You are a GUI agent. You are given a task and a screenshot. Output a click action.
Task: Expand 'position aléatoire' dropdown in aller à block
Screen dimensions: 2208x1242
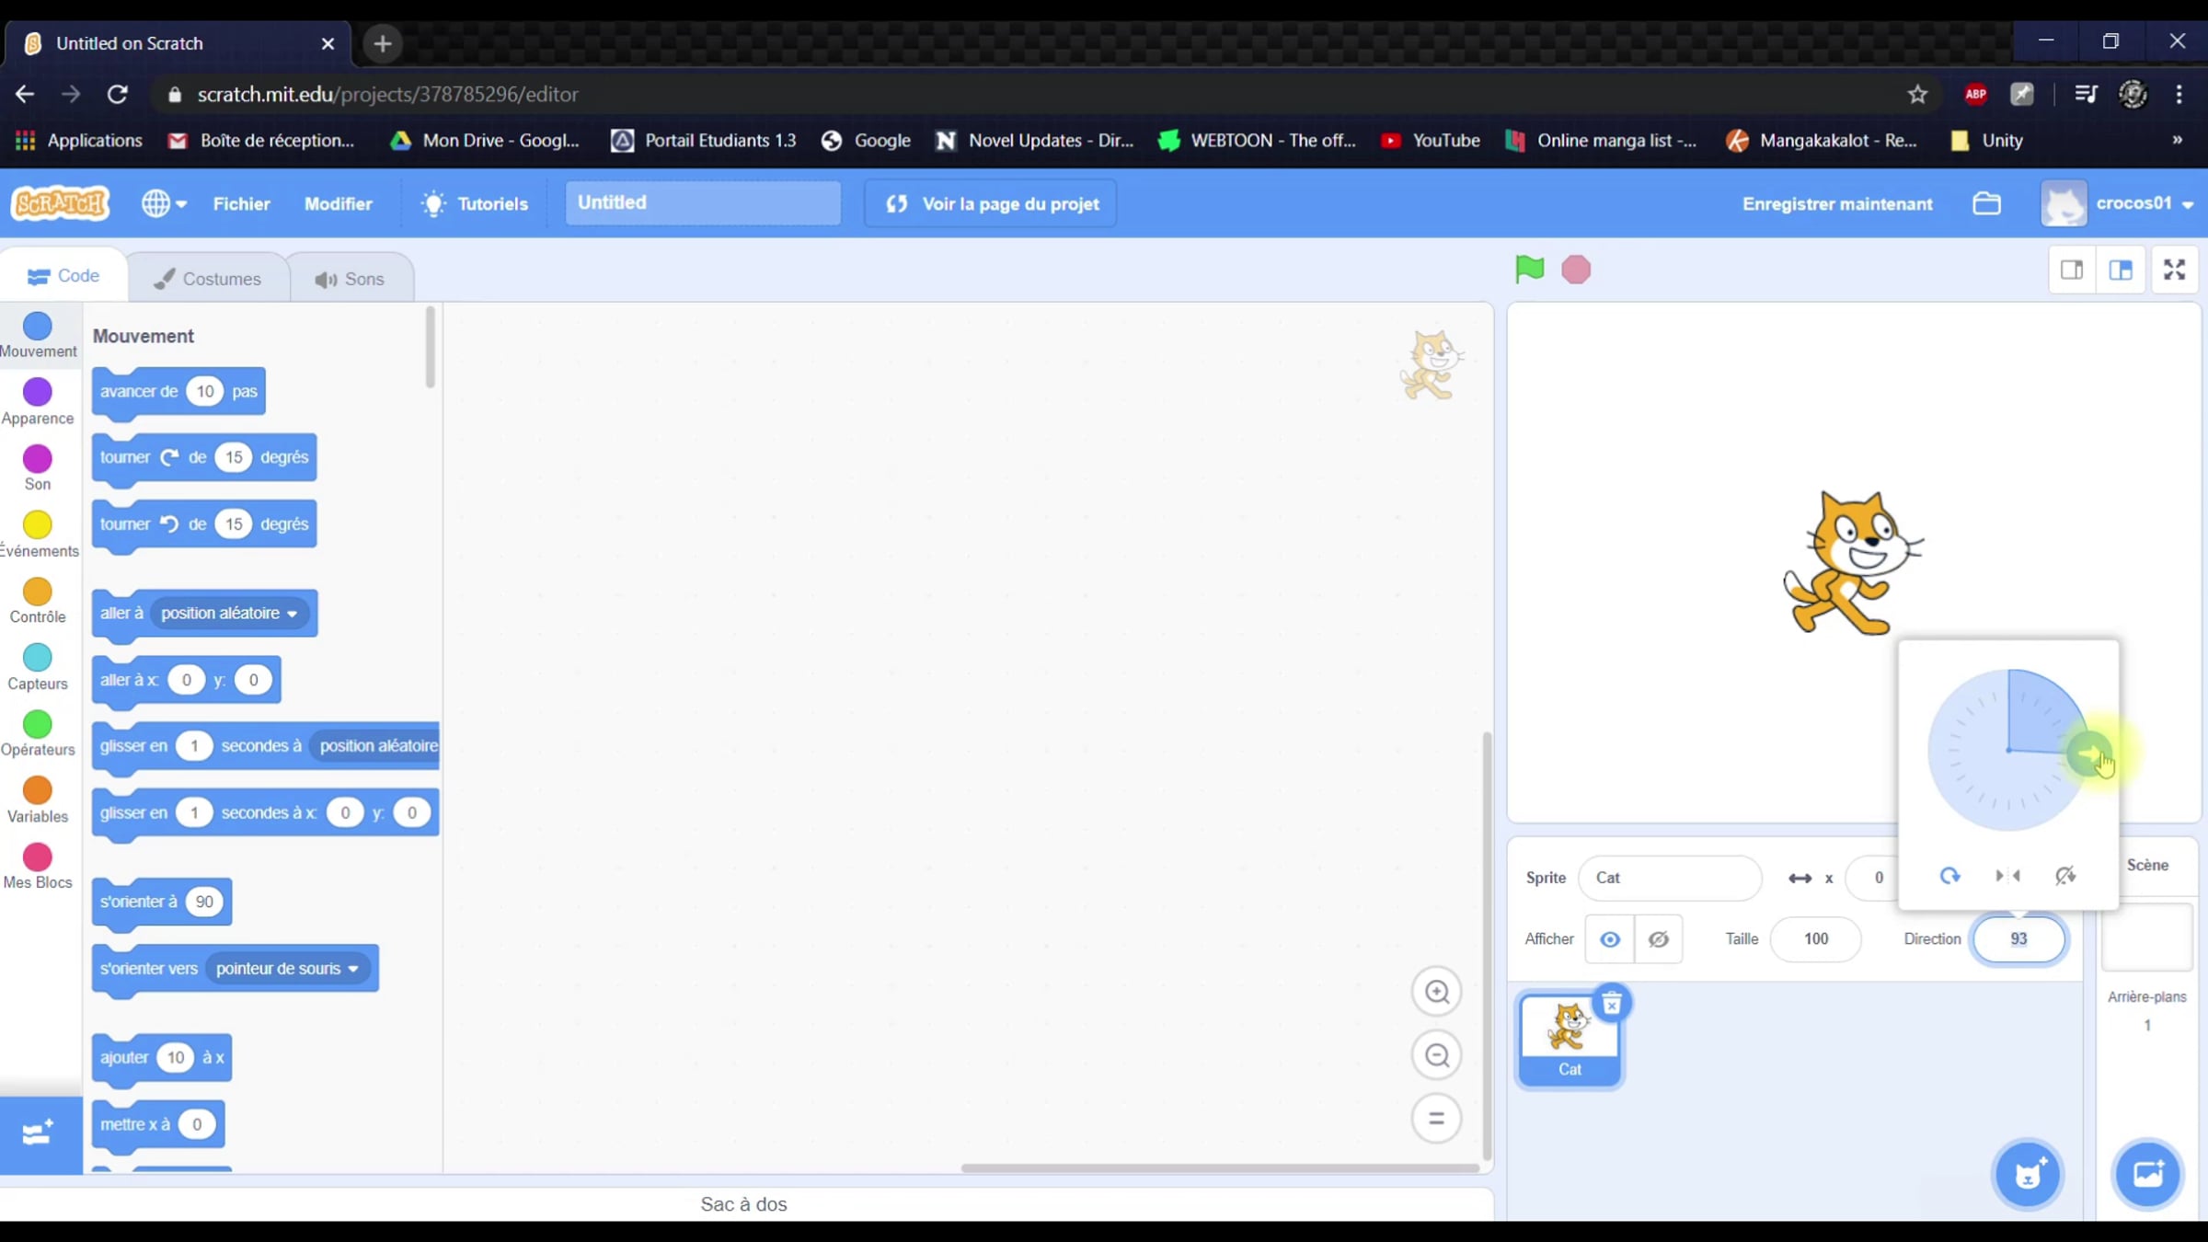pos(293,614)
